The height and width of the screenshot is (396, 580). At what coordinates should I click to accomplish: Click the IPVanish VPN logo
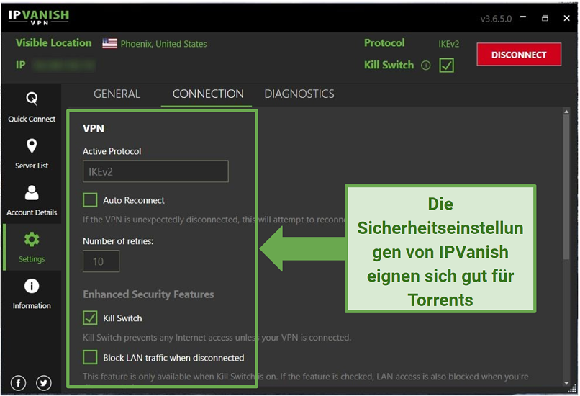point(39,17)
